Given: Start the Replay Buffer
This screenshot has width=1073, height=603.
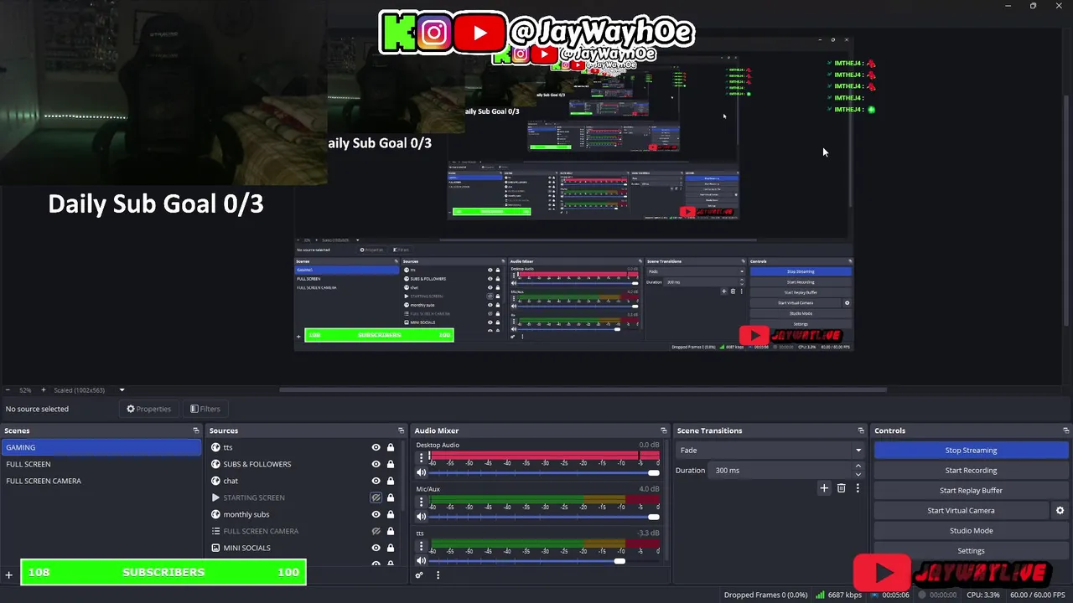Looking at the screenshot, I should tap(971, 491).
